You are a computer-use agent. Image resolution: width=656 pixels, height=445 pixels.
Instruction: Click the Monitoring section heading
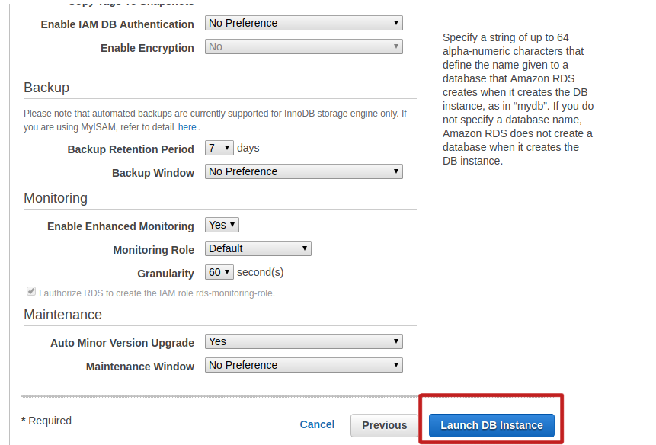(x=56, y=198)
